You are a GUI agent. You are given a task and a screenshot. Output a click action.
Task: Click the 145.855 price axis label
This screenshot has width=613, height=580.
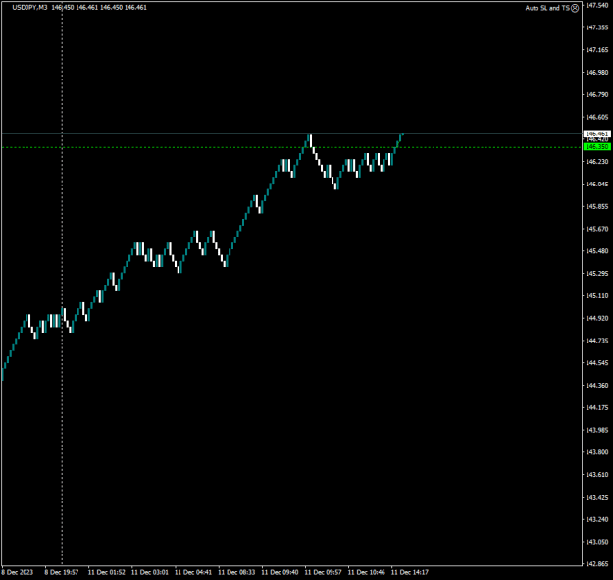(597, 206)
